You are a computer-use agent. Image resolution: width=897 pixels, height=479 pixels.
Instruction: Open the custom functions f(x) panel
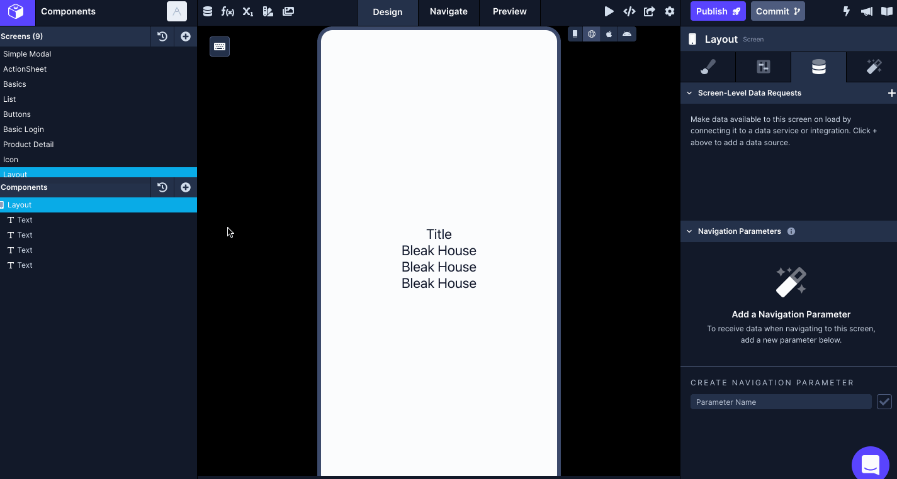point(227,11)
